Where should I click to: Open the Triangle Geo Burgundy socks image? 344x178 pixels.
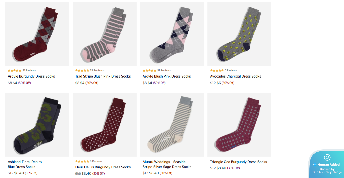tap(239, 125)
